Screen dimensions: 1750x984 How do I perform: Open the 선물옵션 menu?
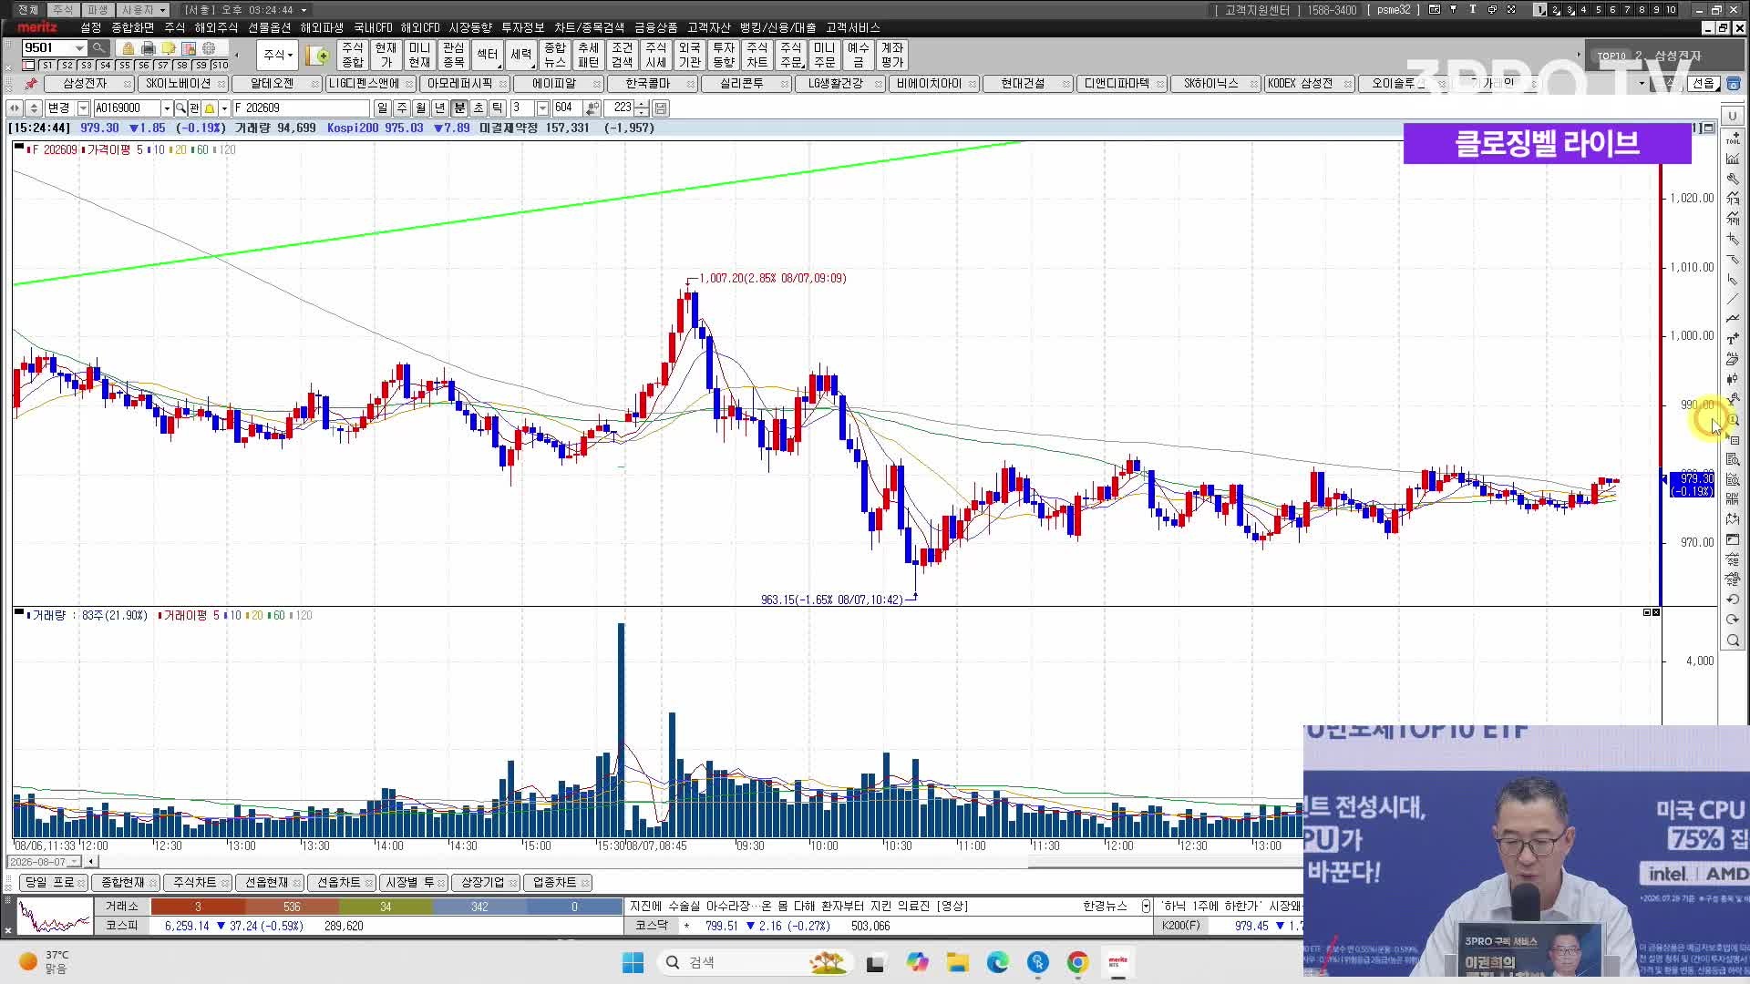click(269, 28)
